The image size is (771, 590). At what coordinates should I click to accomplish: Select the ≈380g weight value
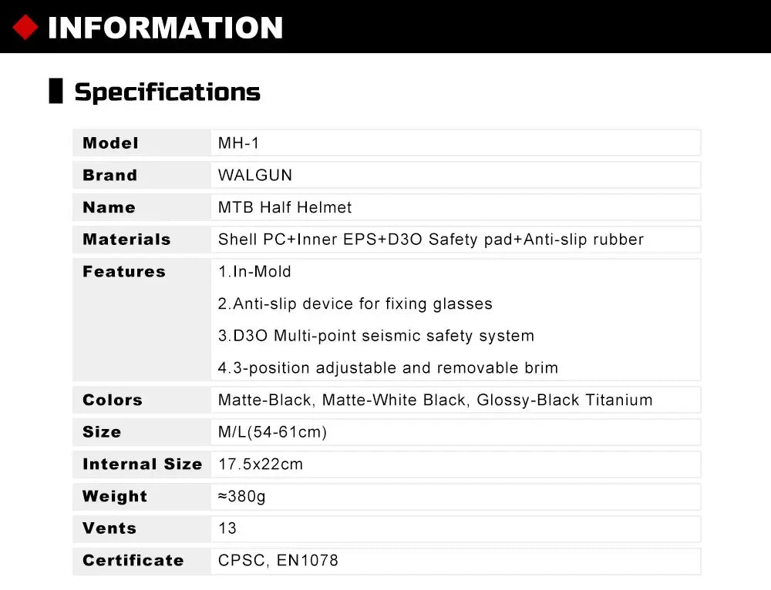tap(241, 497)
